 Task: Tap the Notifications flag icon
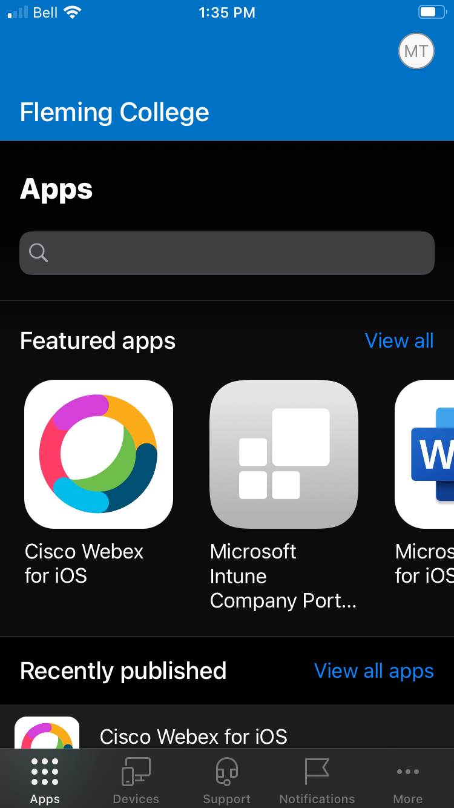point(317,772)
